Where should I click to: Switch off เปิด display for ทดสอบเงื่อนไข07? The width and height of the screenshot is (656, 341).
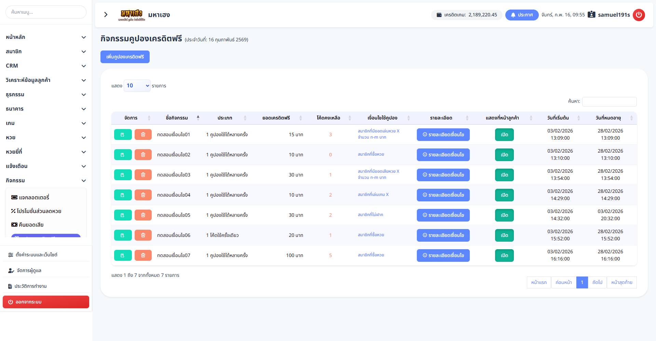click(x=504, y=255)
